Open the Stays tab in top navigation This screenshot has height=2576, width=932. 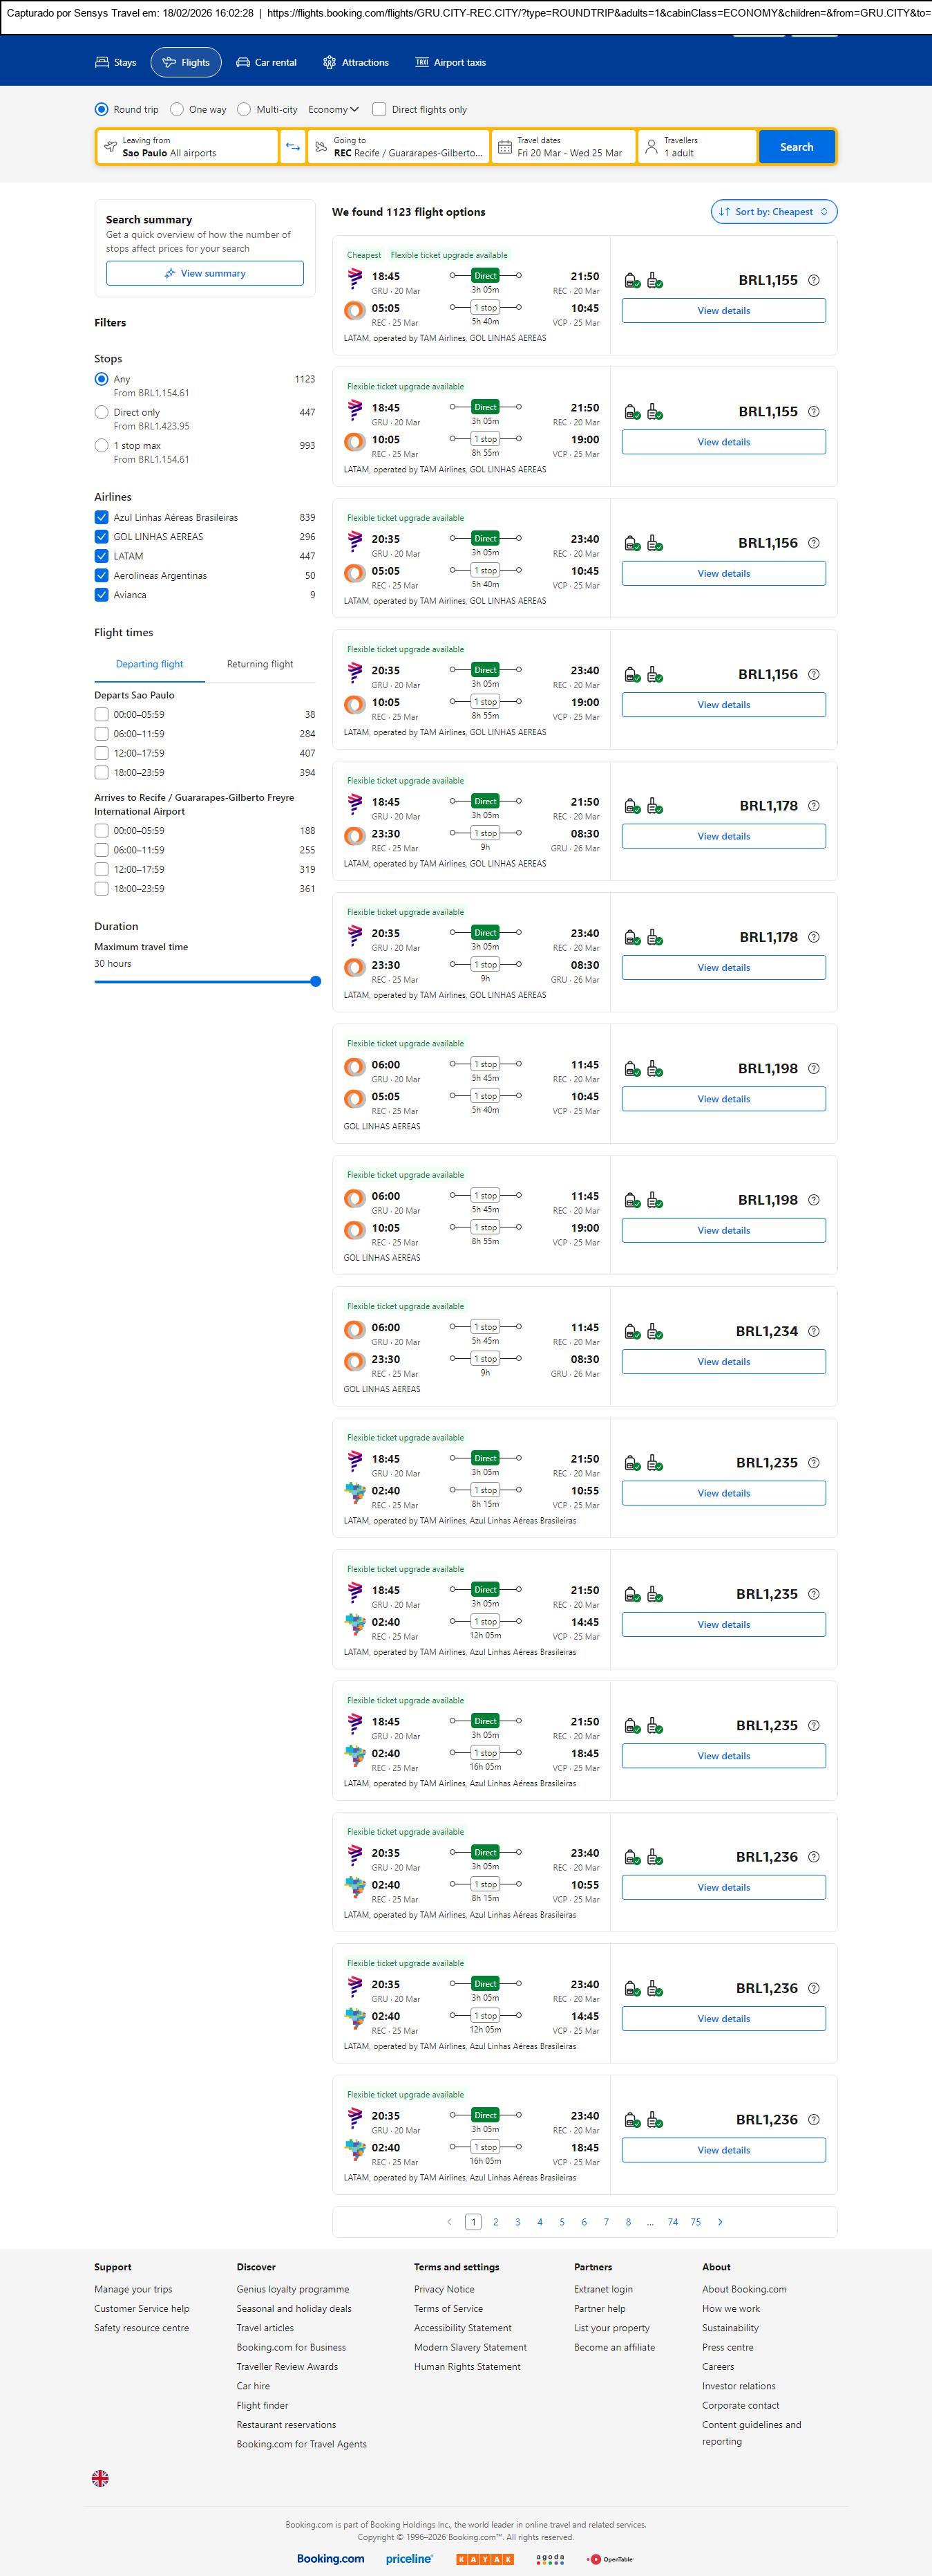click(115, 62)
